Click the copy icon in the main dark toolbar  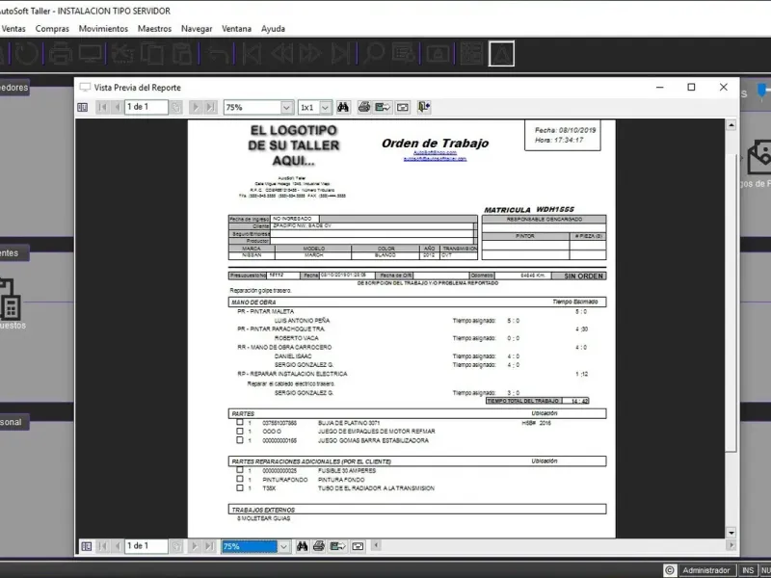tap(152, 54)
